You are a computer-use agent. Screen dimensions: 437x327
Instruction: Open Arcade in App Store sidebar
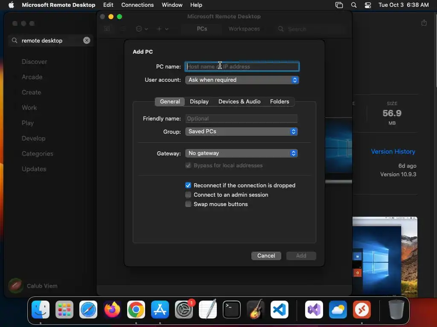pyautogui.click(x=32, y=77)
